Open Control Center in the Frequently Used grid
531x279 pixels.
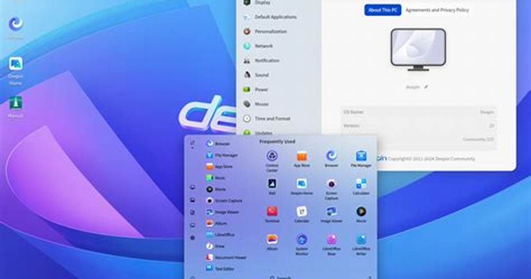(x=272, y=156)
